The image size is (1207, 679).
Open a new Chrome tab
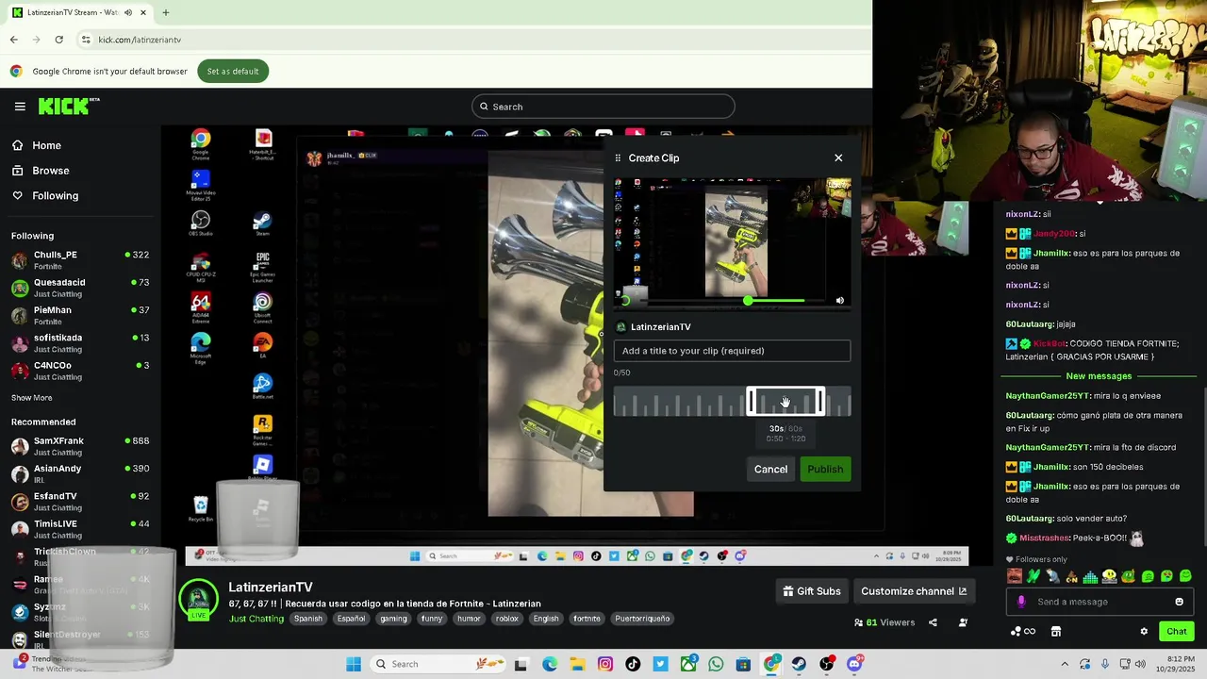pos(166,12)
